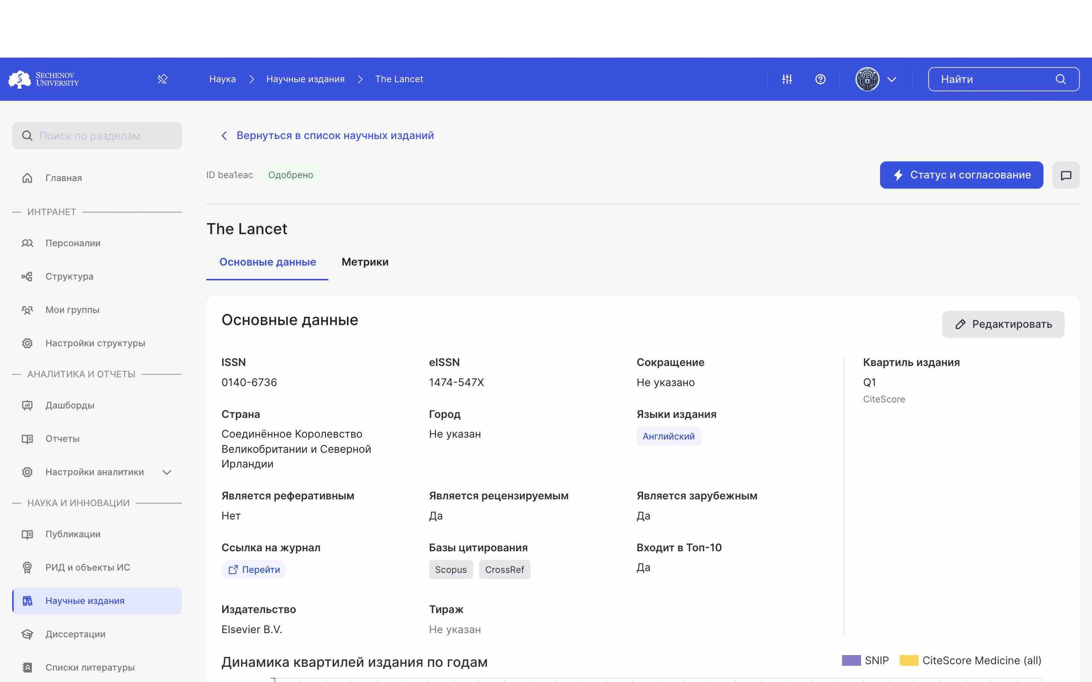
Task: Open Мои группы group icon
Action: [x=27, y=310]
